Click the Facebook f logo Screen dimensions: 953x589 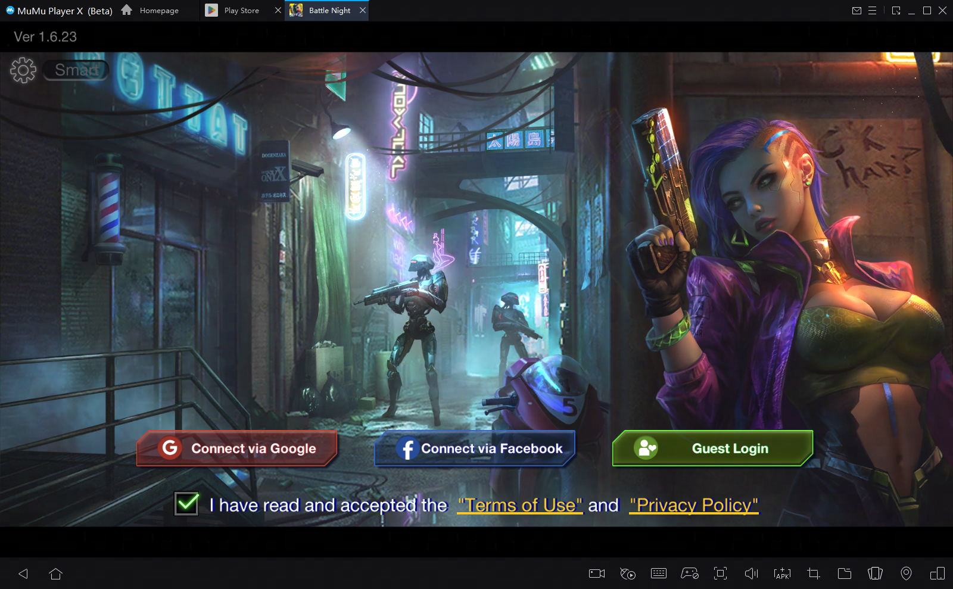[x=407, y=448]
